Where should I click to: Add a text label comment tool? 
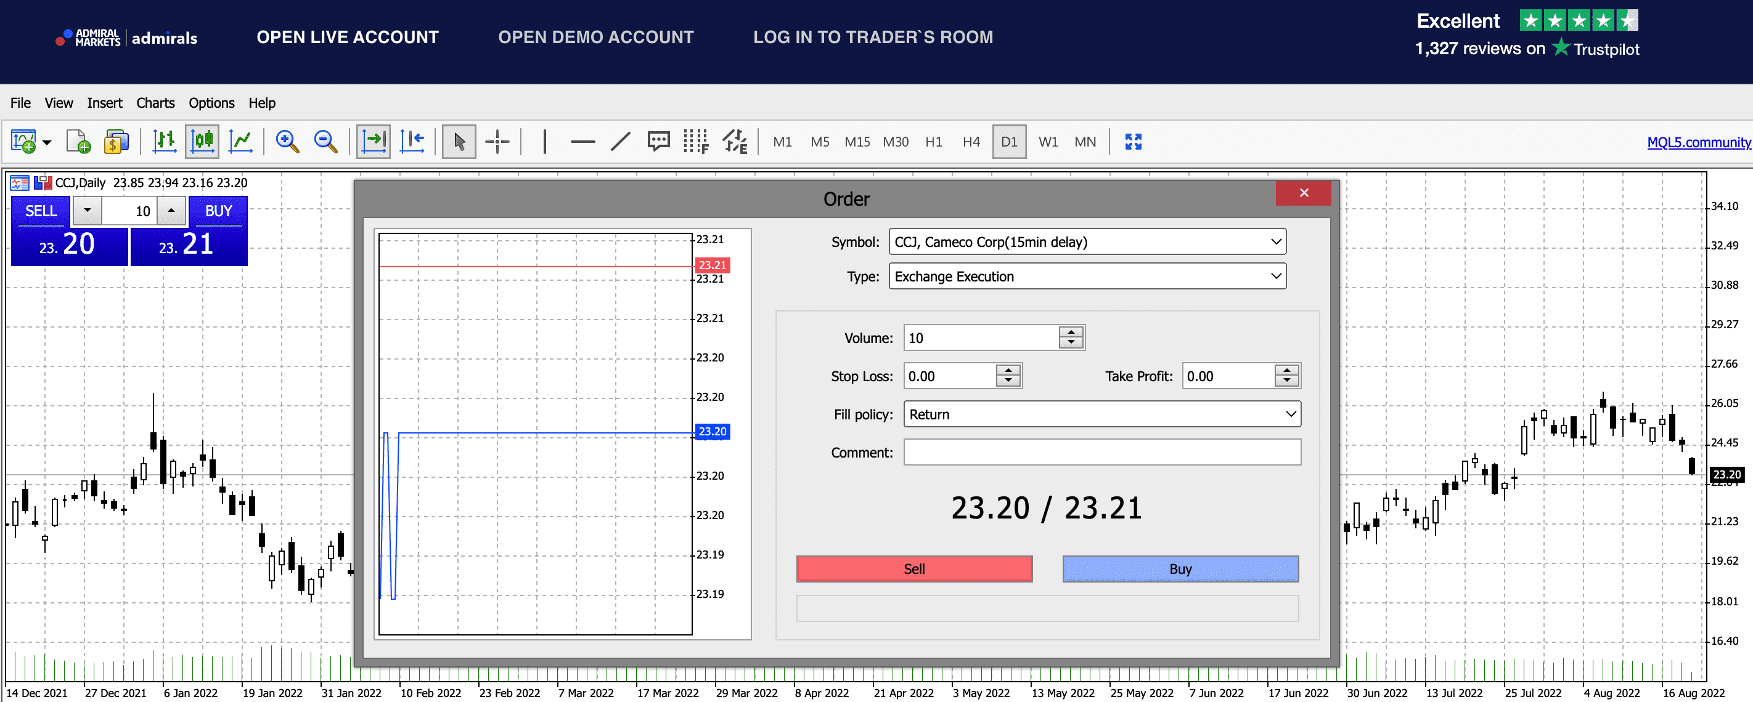click(659, 142)
